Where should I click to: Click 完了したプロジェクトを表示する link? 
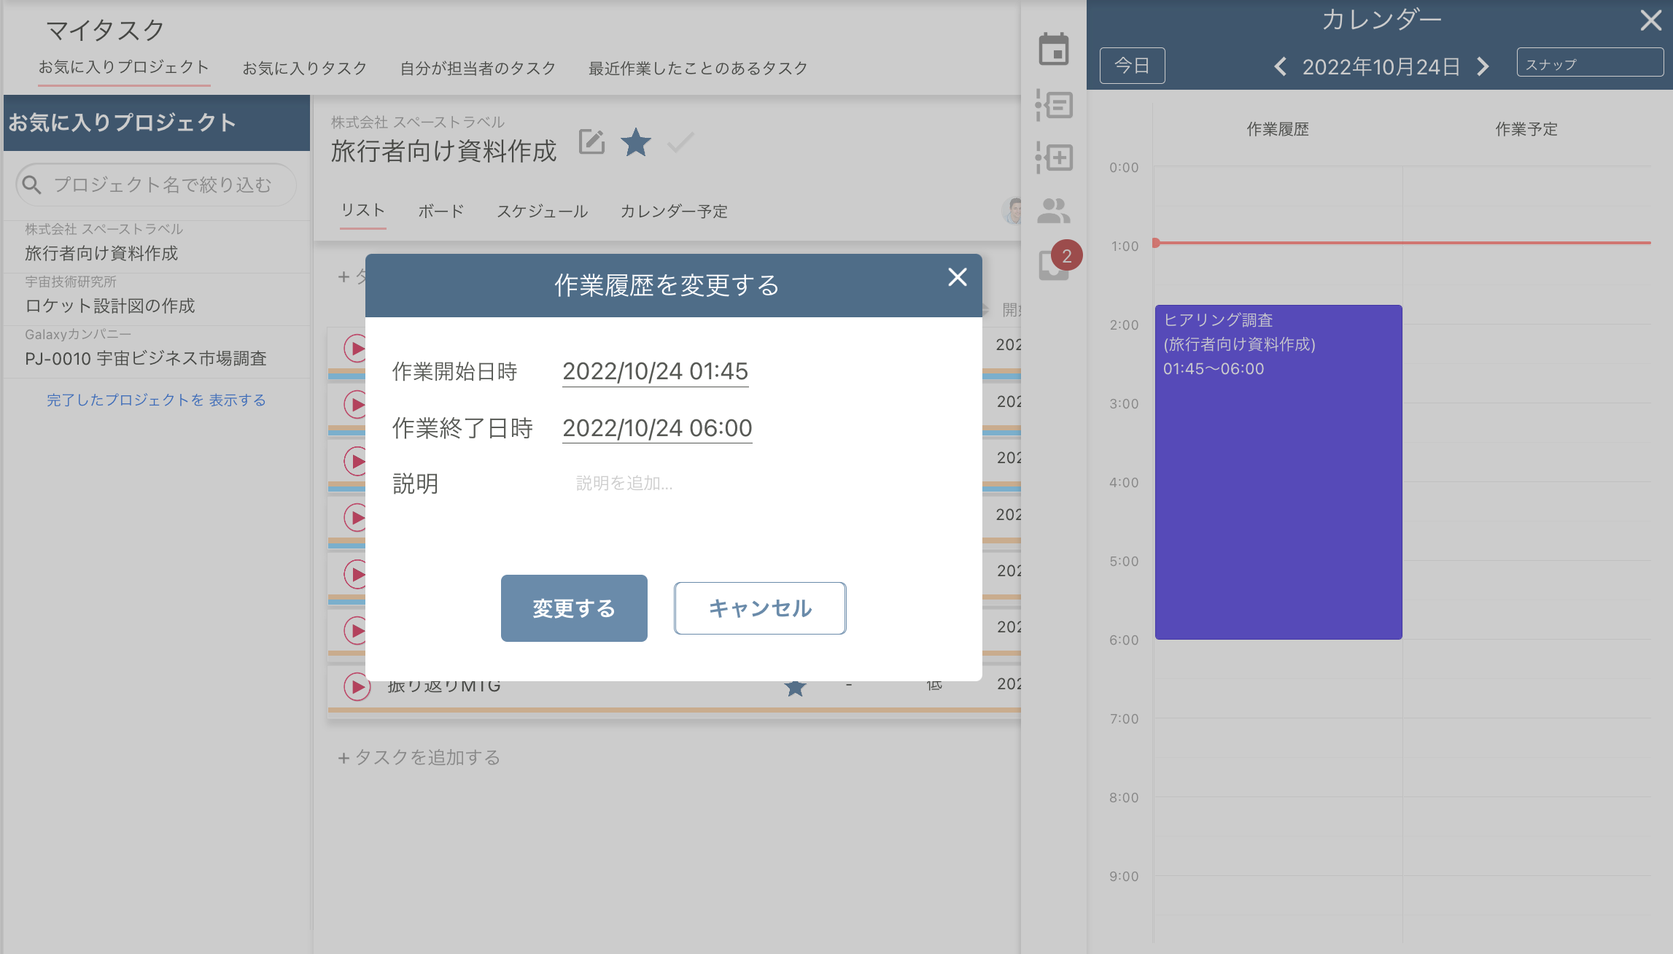pos(156,400)
